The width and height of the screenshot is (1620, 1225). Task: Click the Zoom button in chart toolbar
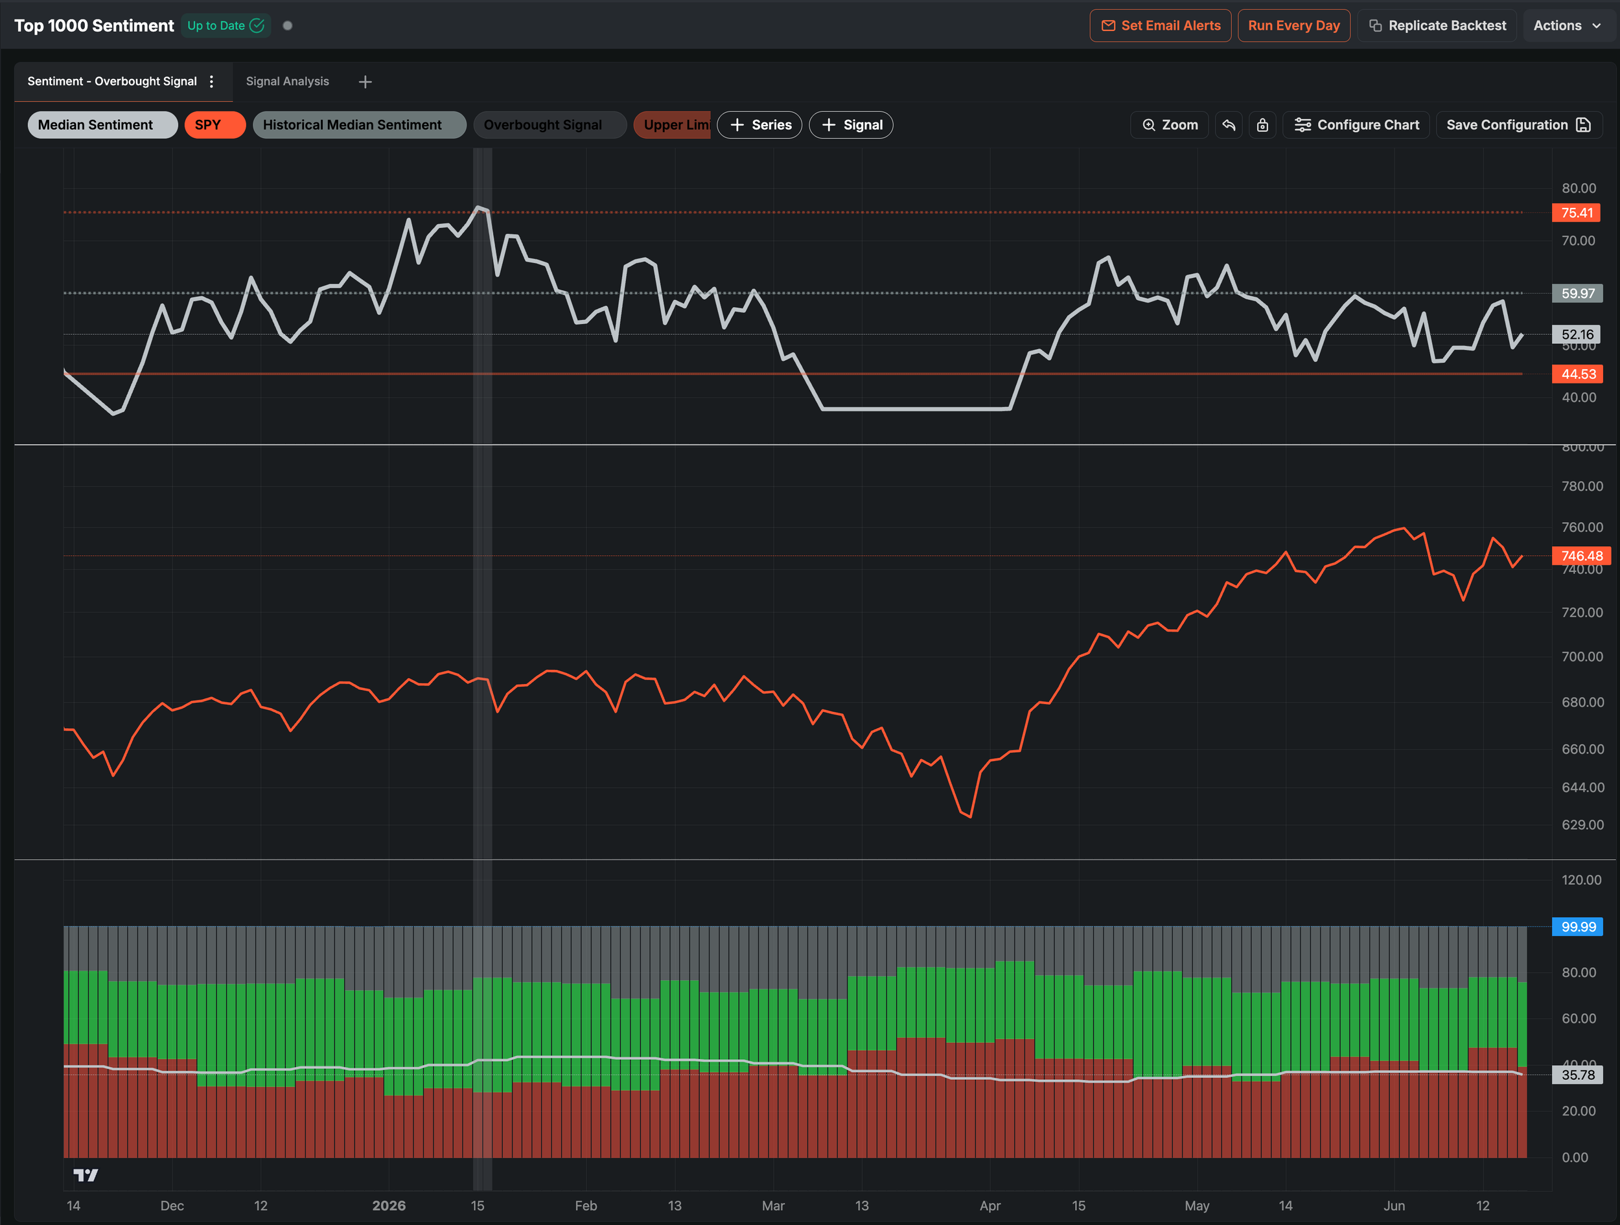coord(1170,125)
